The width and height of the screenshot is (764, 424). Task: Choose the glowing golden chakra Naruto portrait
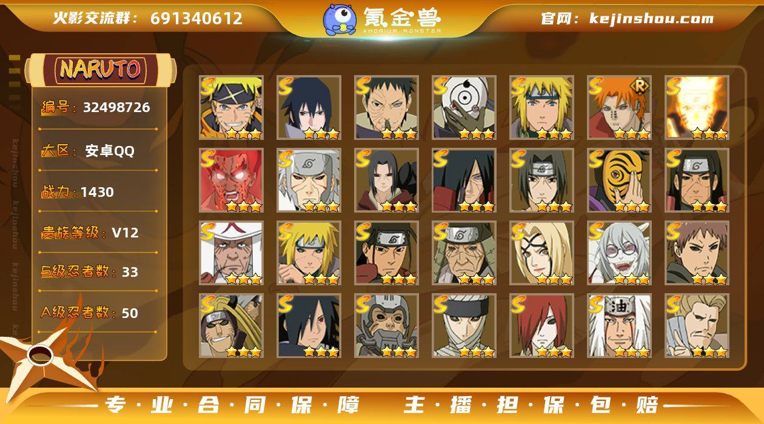[x=697, y=107]
